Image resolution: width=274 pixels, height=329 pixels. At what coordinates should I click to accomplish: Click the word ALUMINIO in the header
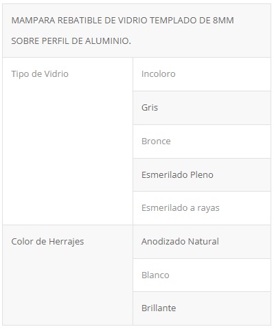coord(108,41)
